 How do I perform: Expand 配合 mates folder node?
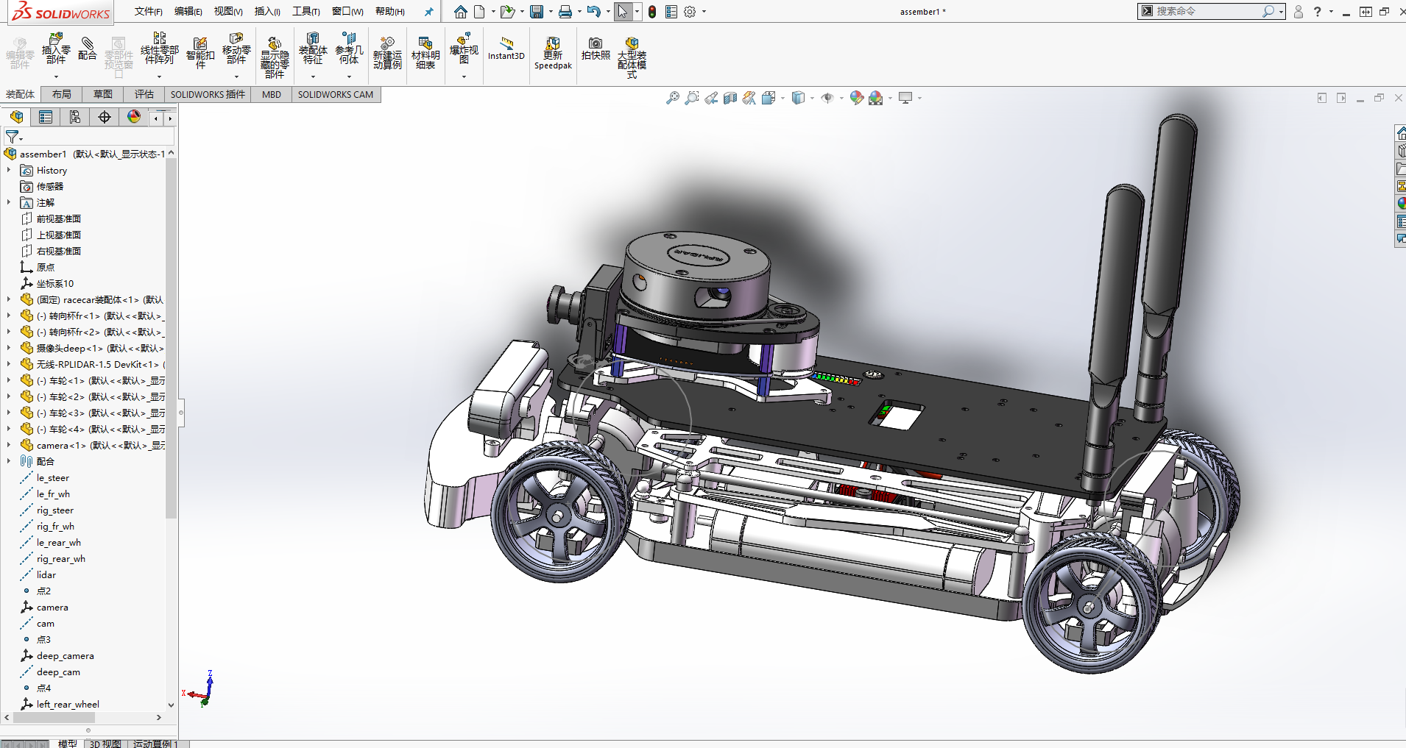pos(9,461)
